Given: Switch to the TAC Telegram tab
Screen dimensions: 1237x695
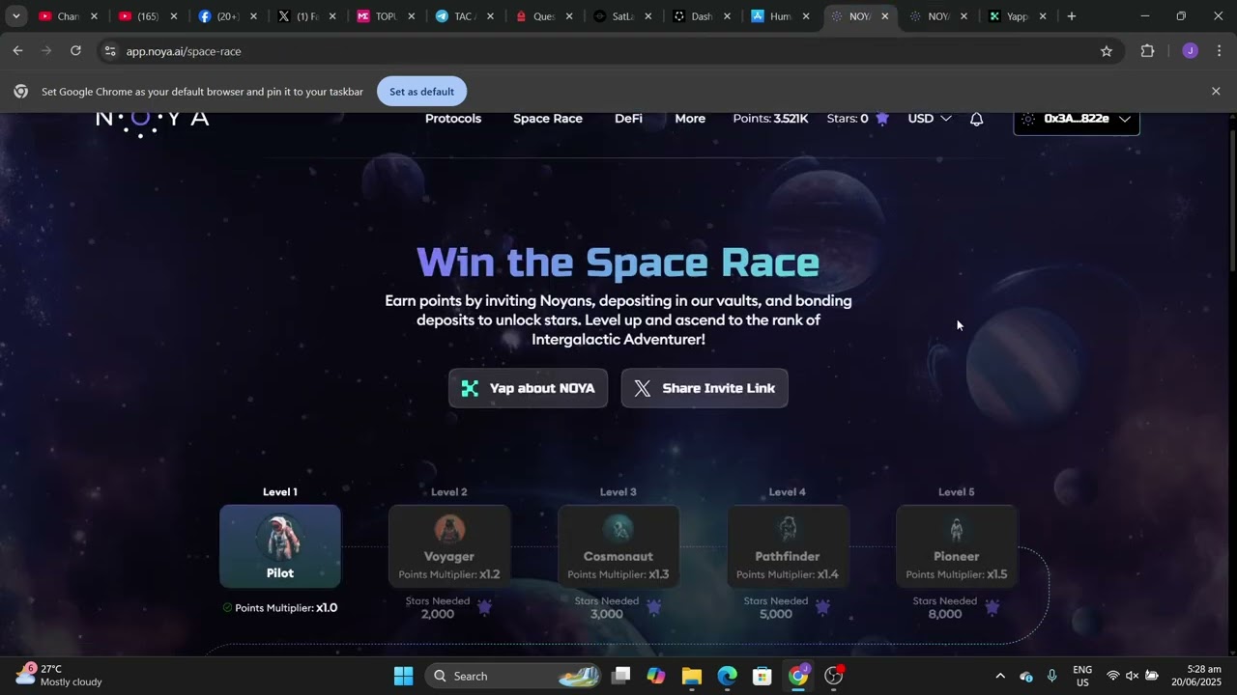Looking at the screenshot, I should pyautogui.click(x=464, y=16).
